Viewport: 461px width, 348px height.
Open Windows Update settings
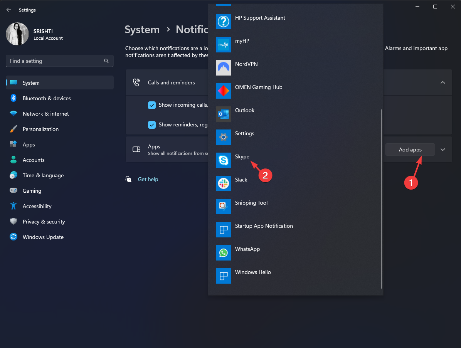tap(60, 237)
